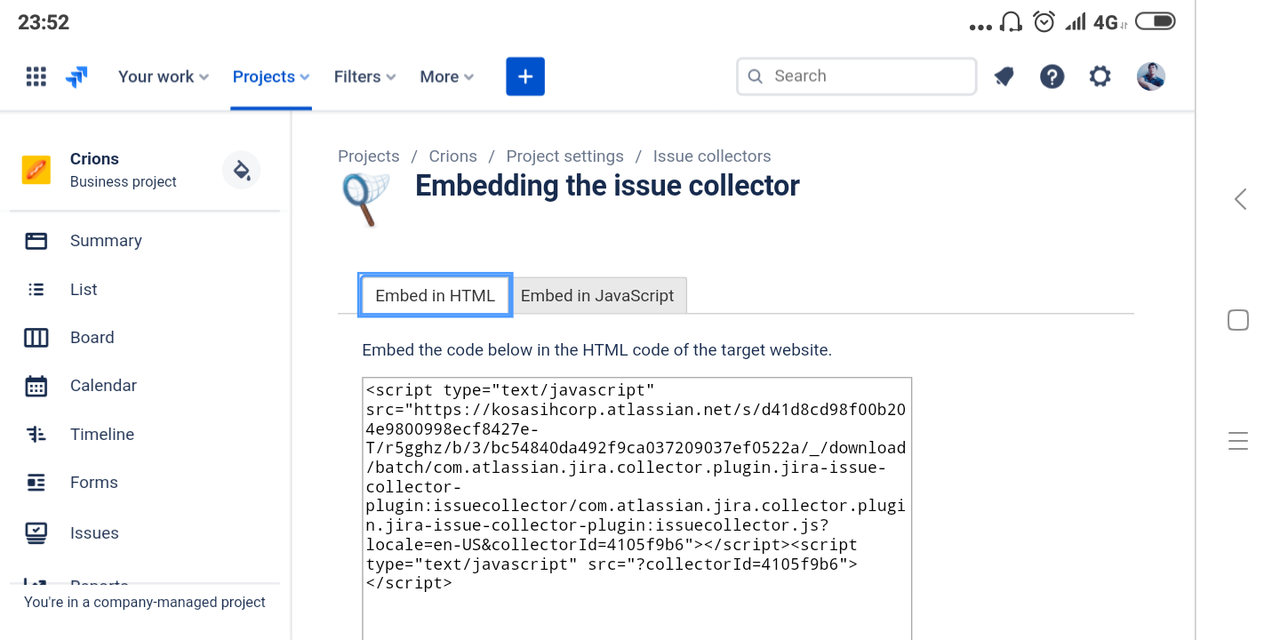Screen dimensions: 1280x640
Task: Go to Issue collectors breadcrumb link
Action: pyautogui.click(x=712, y=156)
